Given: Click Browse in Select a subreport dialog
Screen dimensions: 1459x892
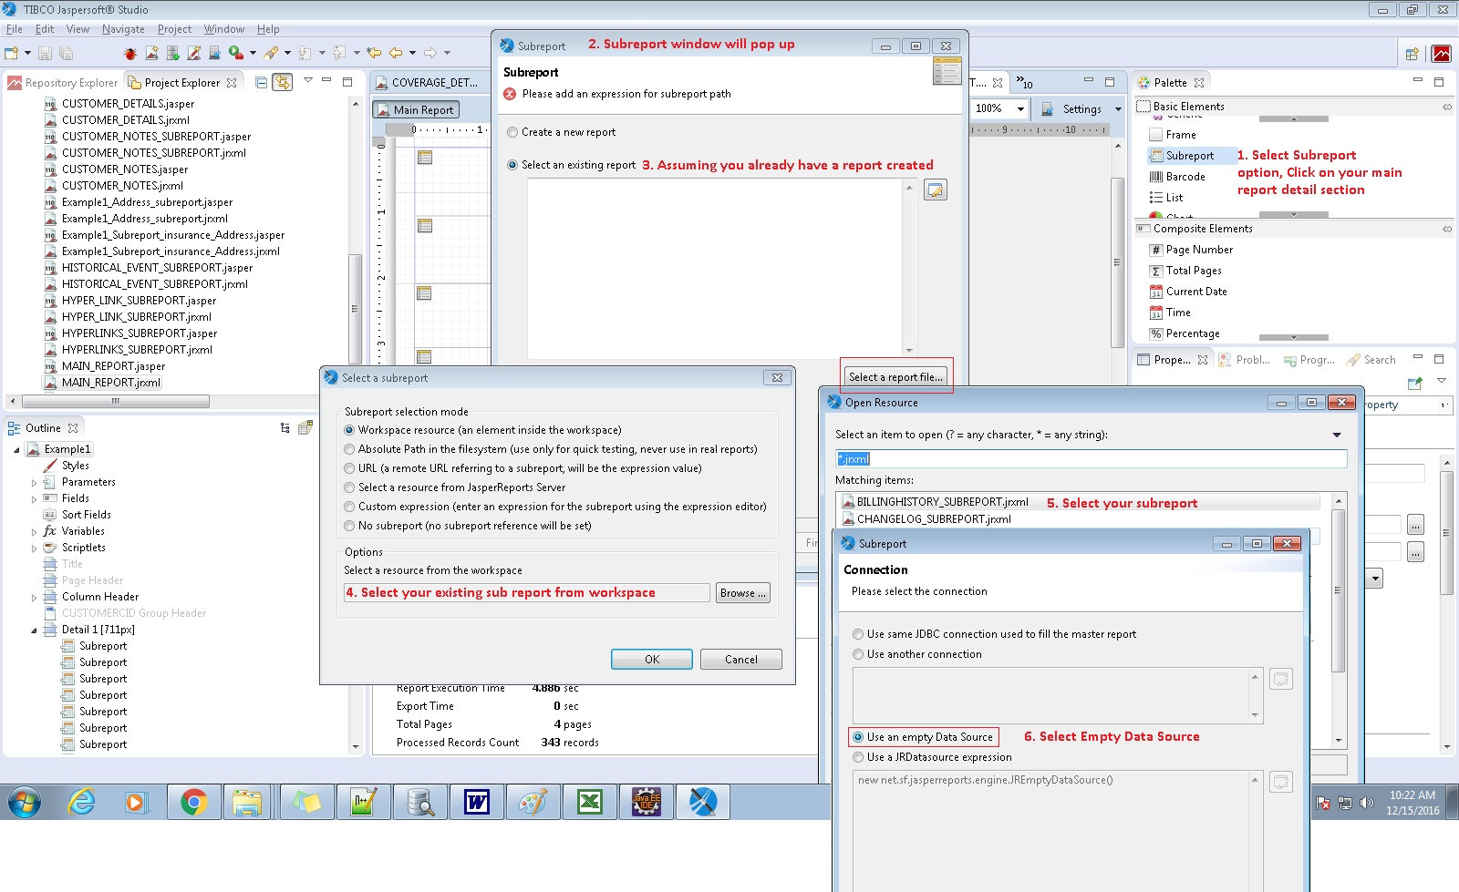Looking at the screenshot, I should pyautogui.click(x=743, y=593).
